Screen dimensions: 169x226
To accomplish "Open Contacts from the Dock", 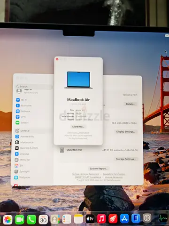I will click(x=55, y=219).
